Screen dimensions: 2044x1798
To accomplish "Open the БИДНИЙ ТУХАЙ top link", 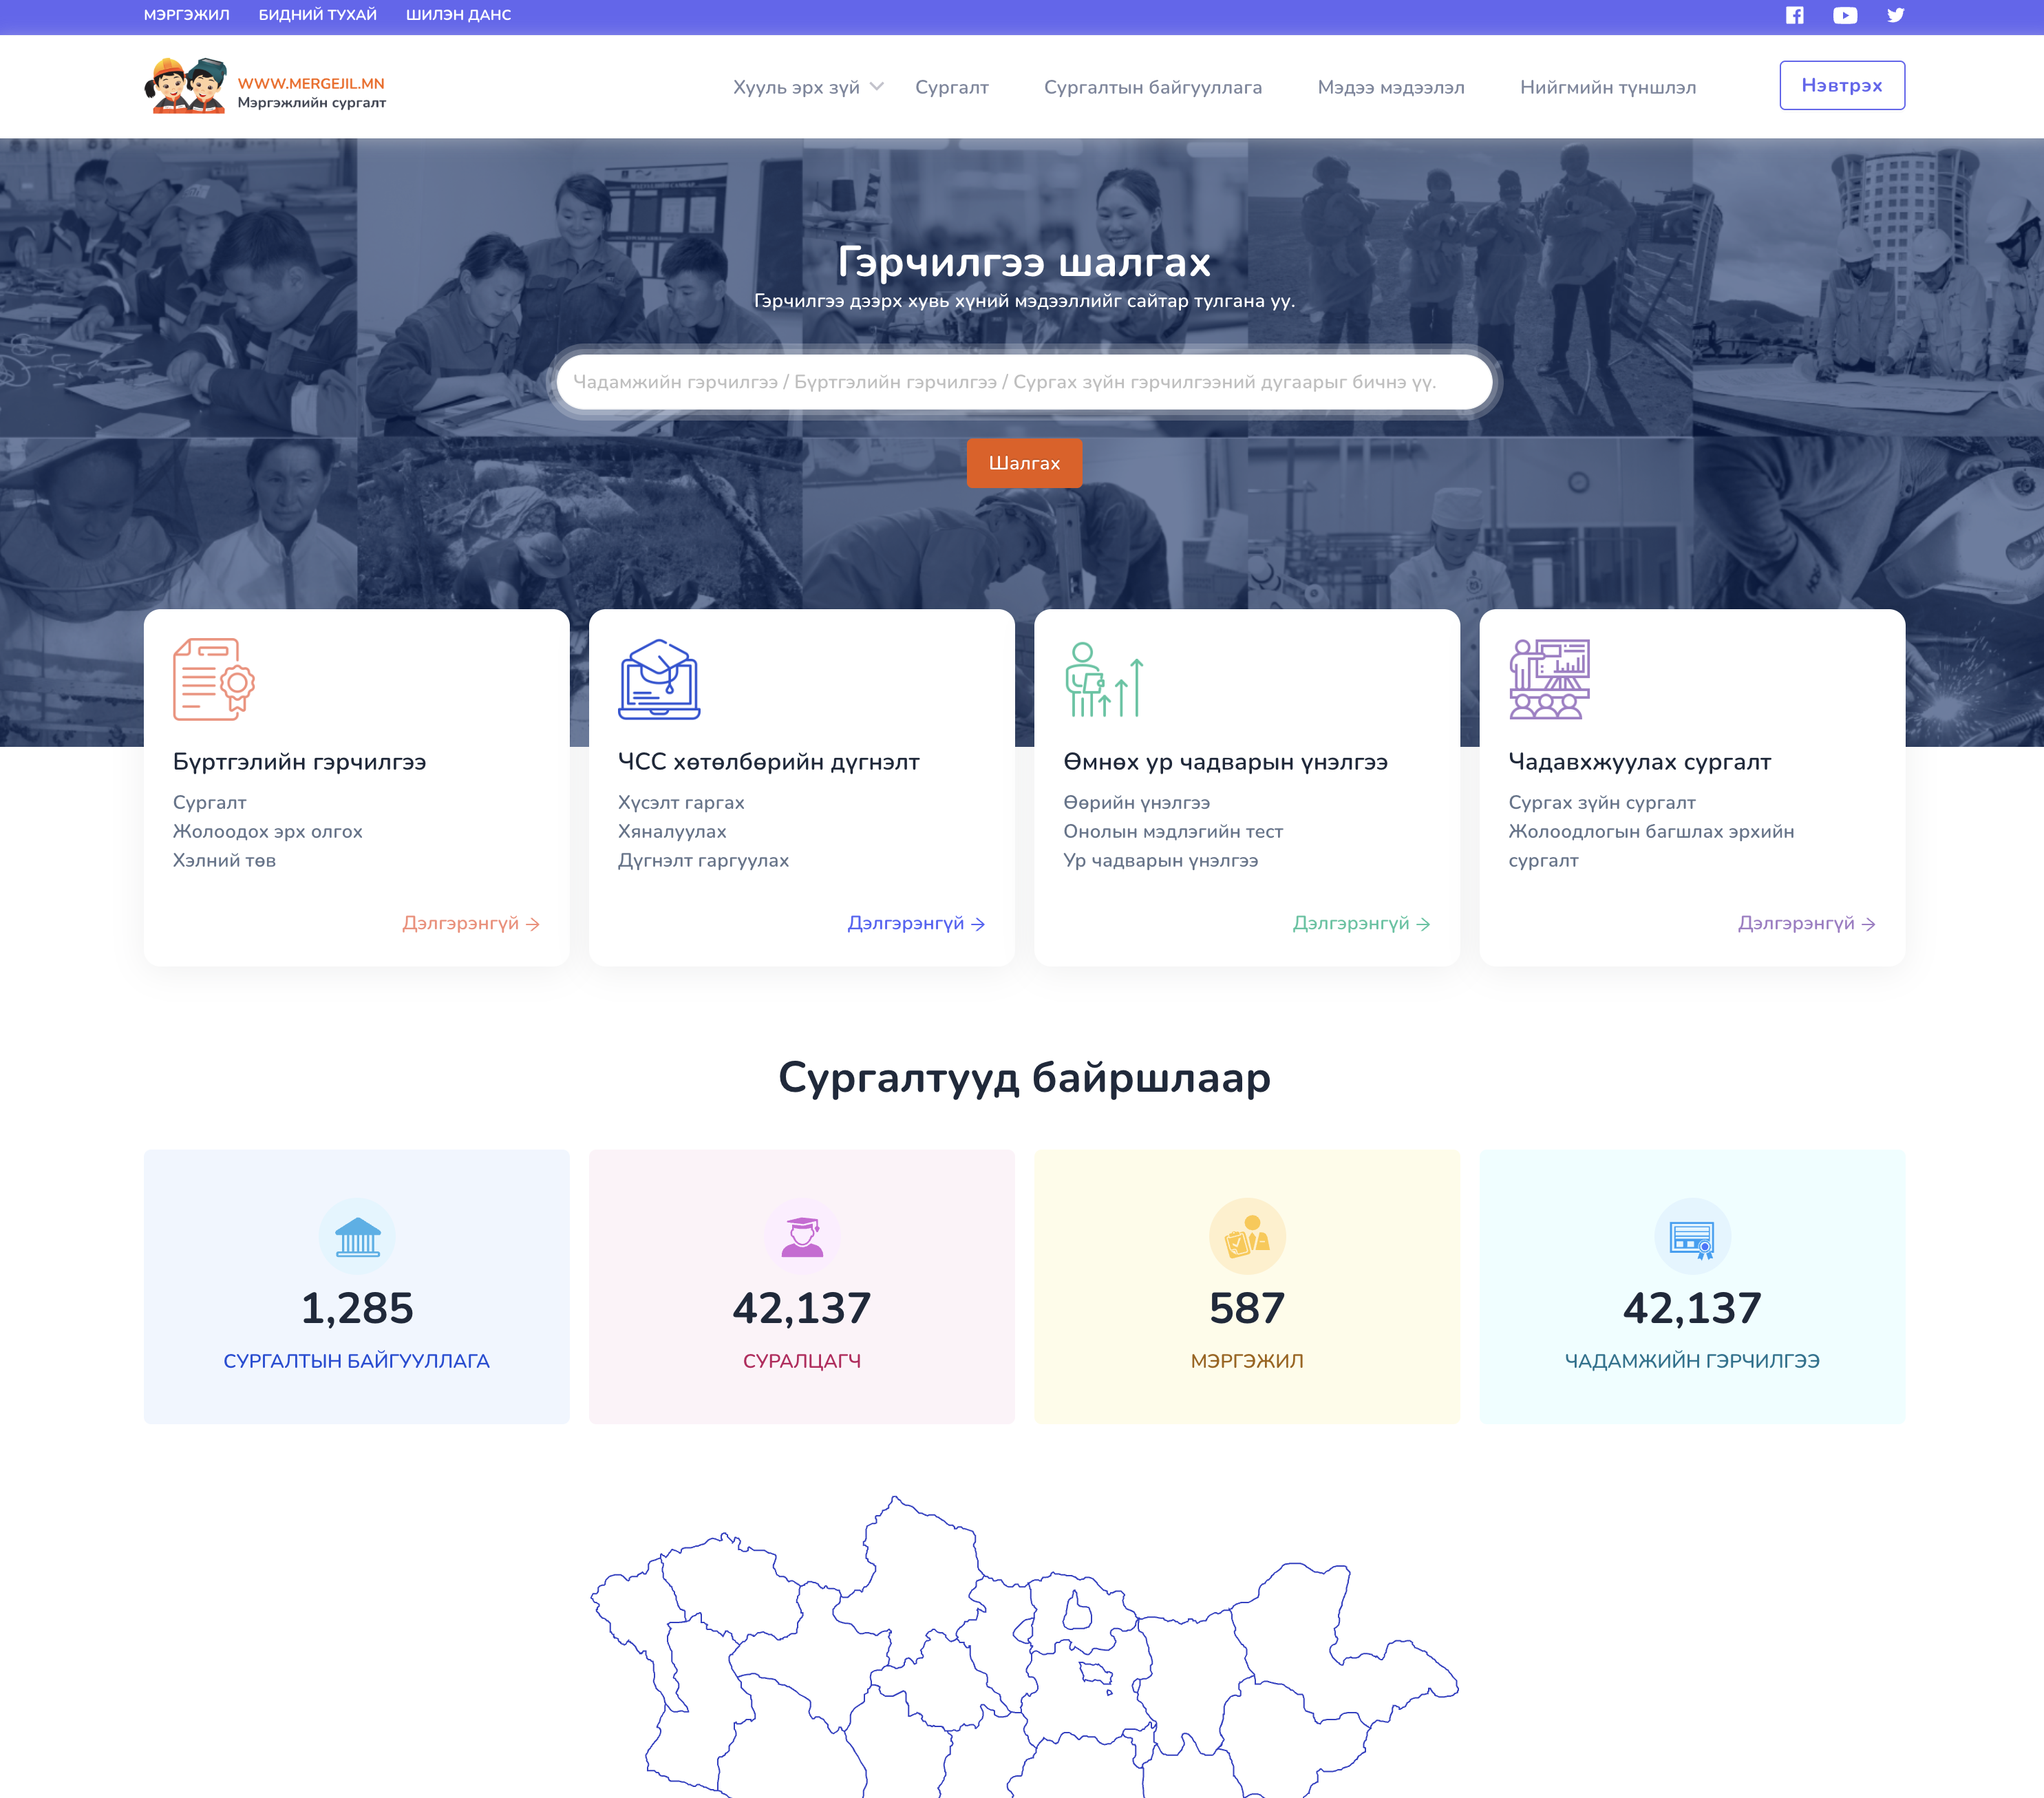I will click(318, 15).
